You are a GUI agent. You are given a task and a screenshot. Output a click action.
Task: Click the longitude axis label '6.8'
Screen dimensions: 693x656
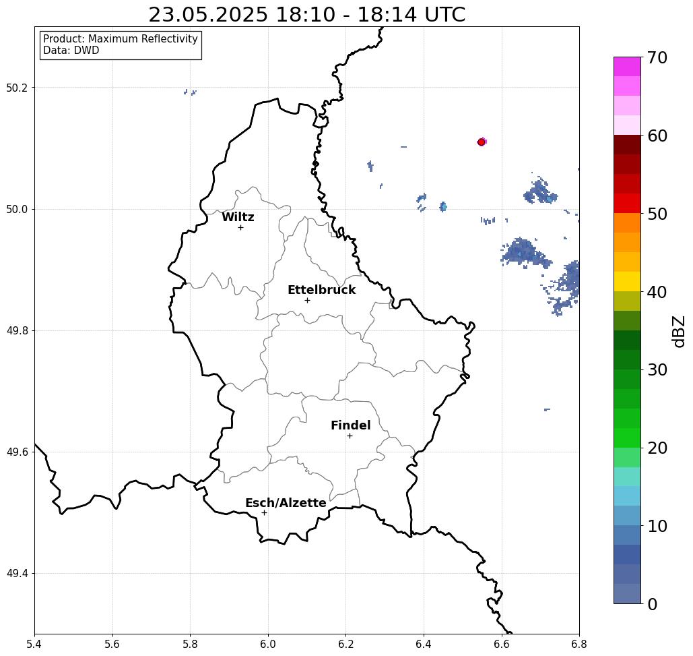(579, 644)
